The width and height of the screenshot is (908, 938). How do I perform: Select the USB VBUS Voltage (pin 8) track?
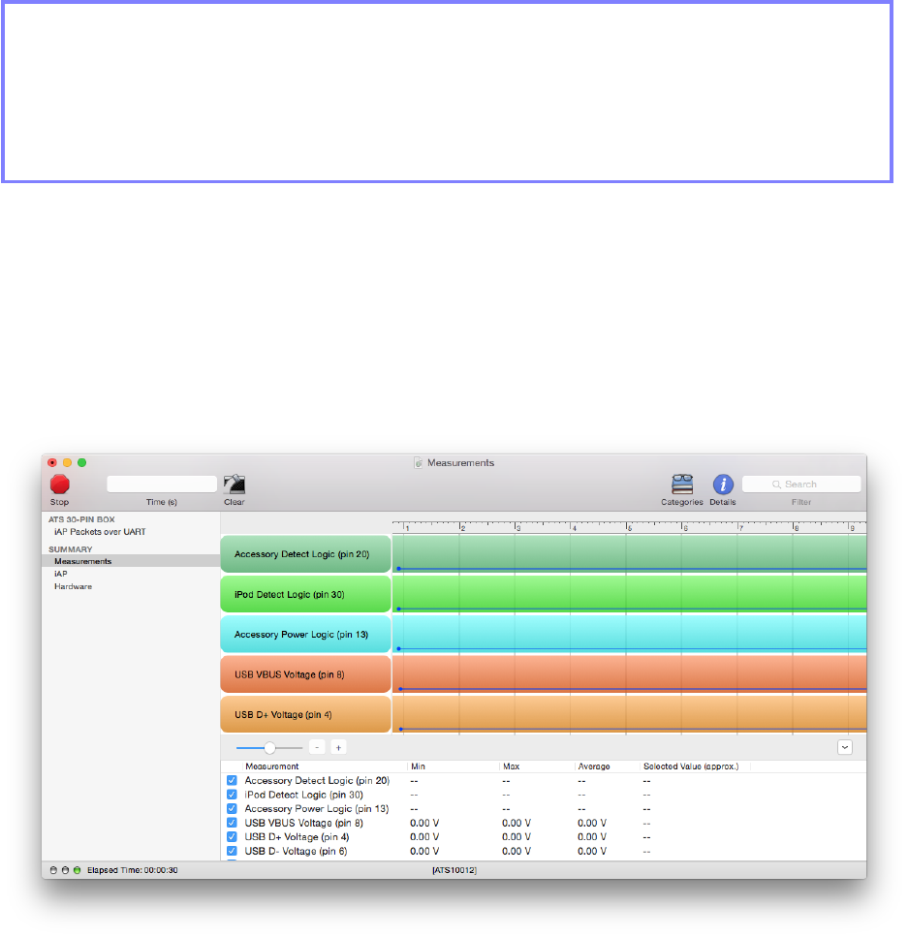305,674
